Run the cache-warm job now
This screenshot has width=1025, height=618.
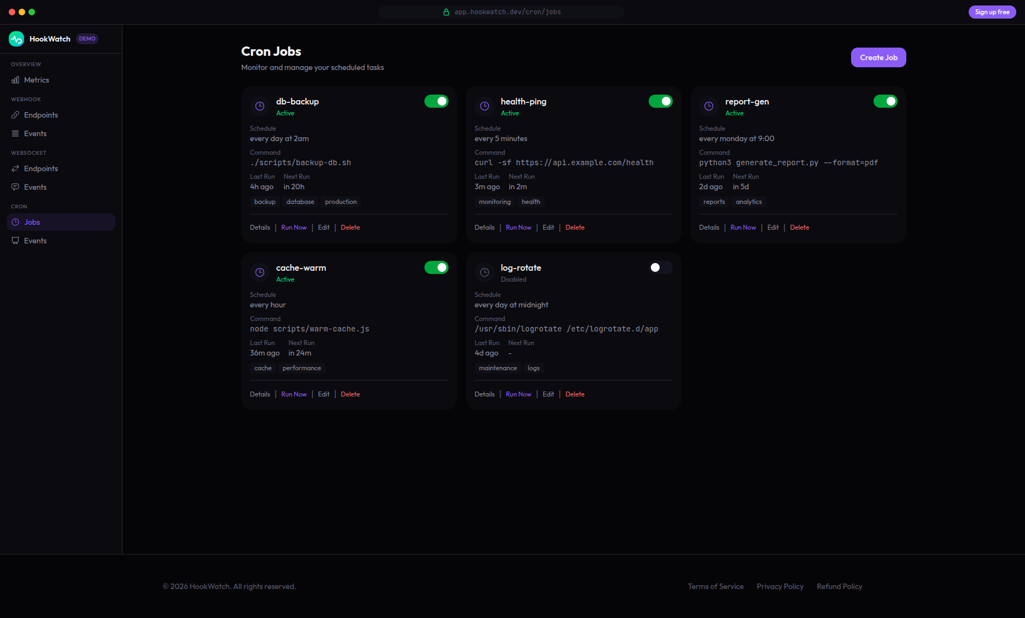(294, 394)
